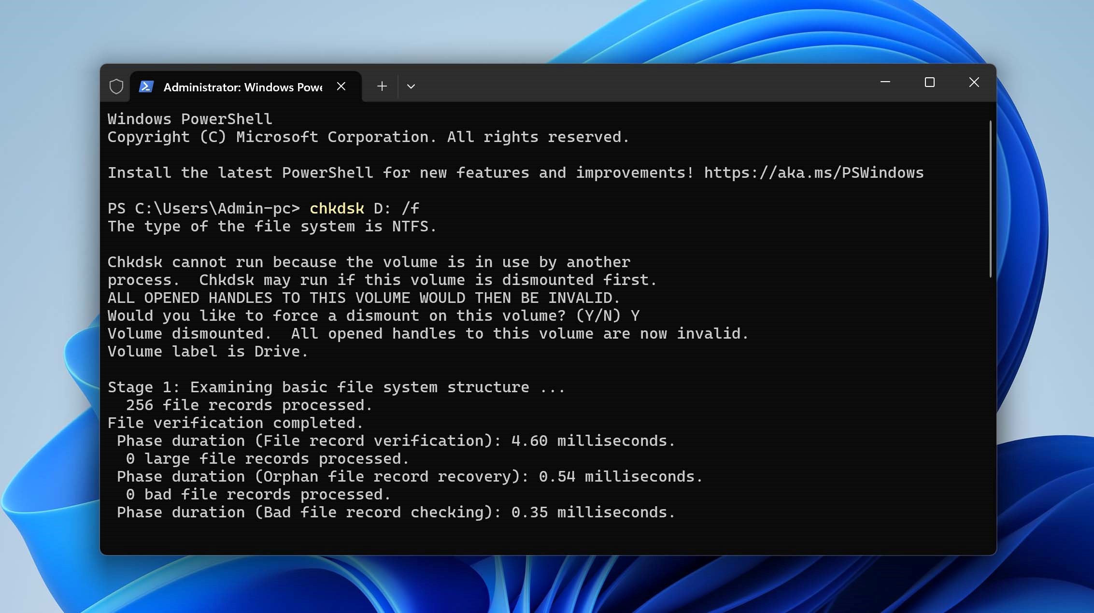Viewport: 1094px width, 613px height.
Task: Open a new tab with the plus button
Action: click(382, 86)
